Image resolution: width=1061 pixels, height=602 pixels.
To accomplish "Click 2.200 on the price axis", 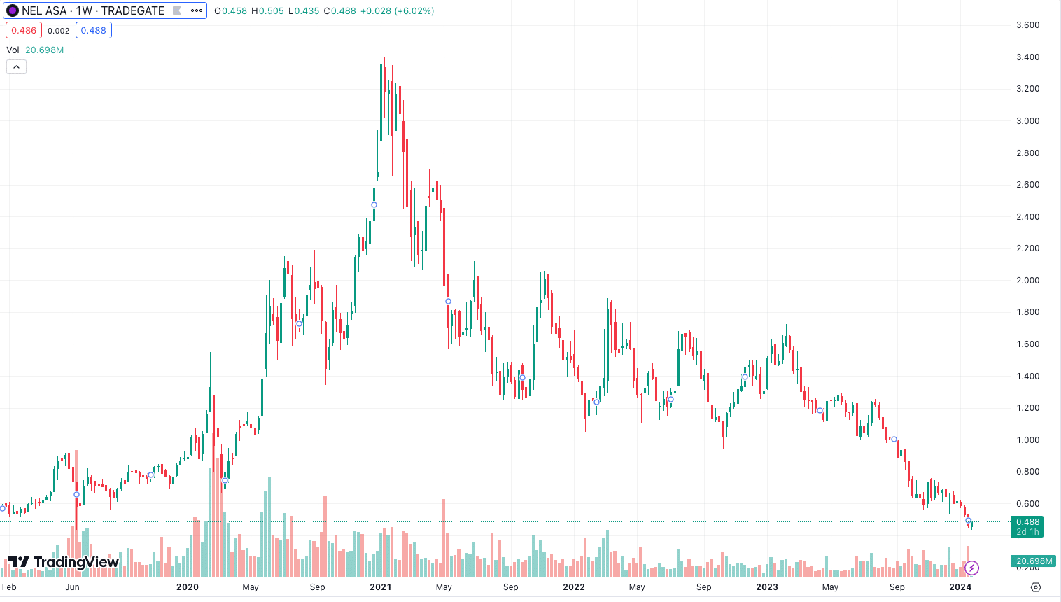I will click(1027, 248).
